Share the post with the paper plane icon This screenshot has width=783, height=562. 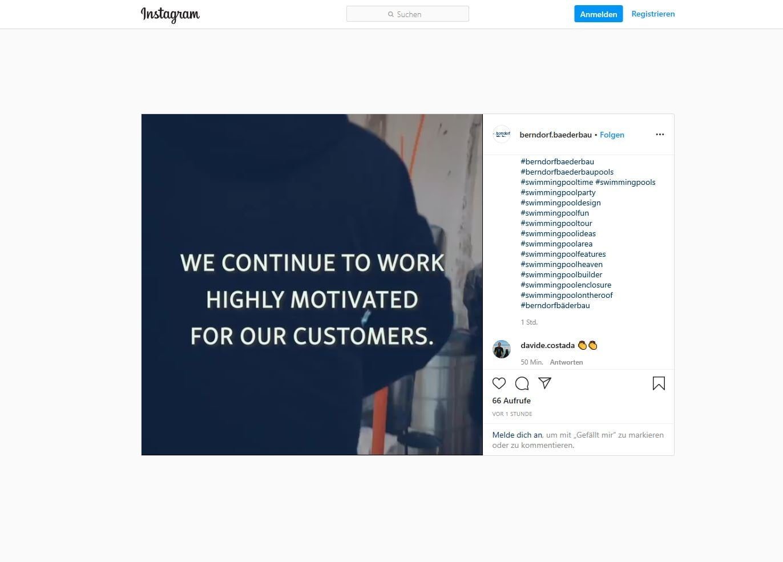point(544,383)
